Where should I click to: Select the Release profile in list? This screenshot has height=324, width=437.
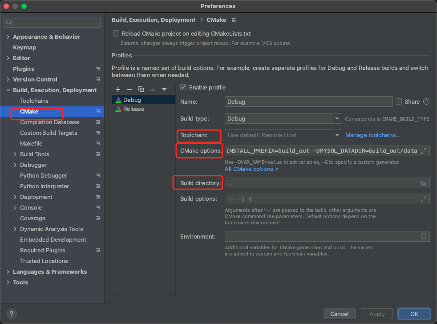[144, 109]
